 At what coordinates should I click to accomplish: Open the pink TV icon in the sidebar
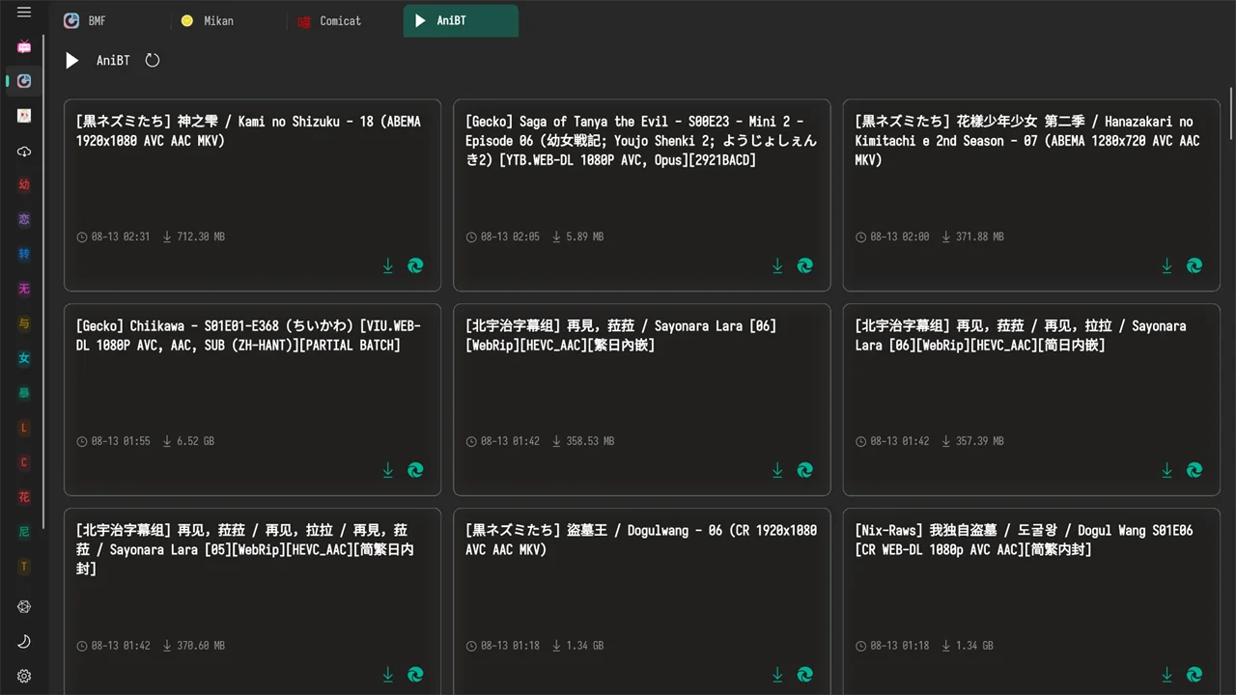click(x=24, y=46)
